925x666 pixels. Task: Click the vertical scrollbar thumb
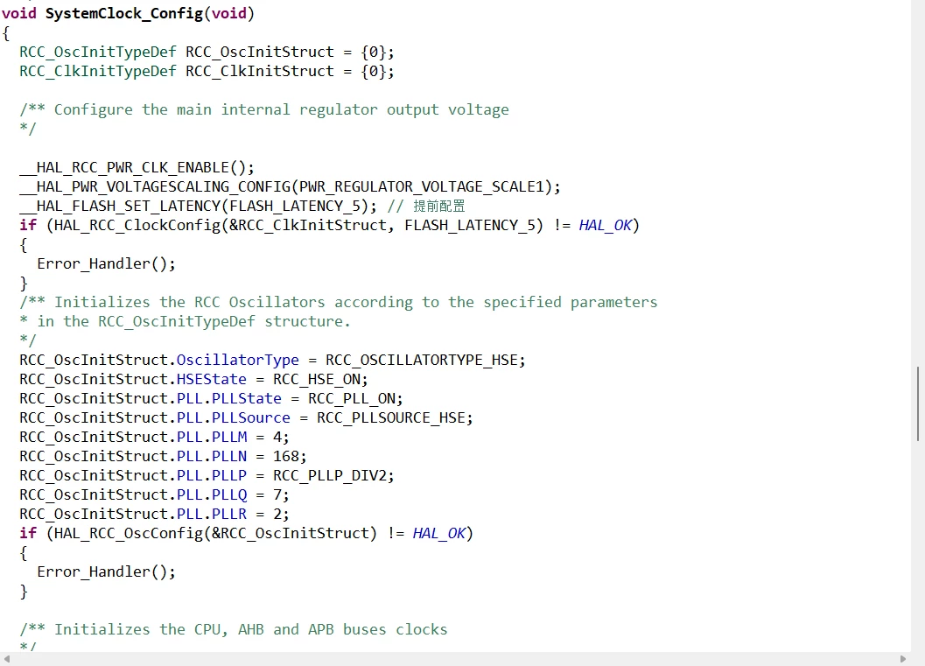918,403
